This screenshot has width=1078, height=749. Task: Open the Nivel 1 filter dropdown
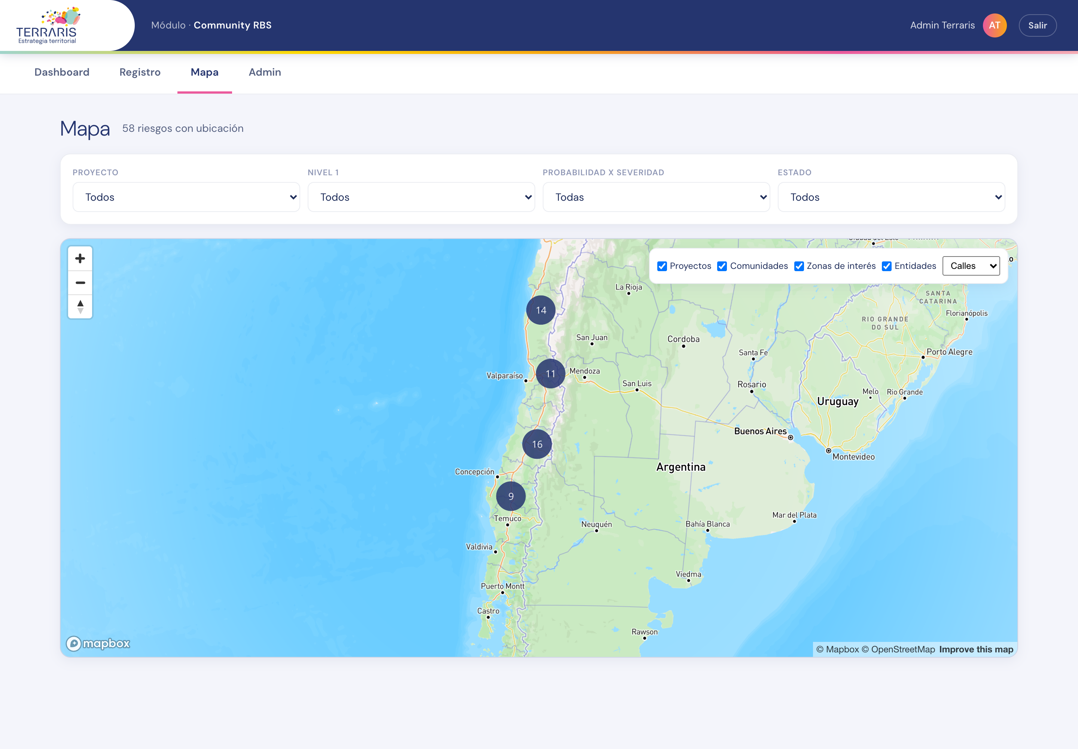pos(421,197)
